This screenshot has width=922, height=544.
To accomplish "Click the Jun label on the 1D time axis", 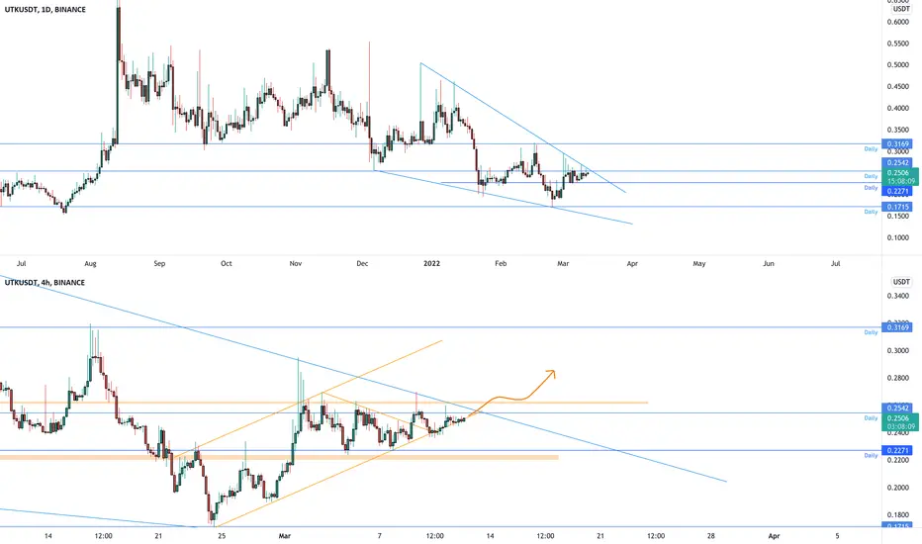I will (769, 263).
